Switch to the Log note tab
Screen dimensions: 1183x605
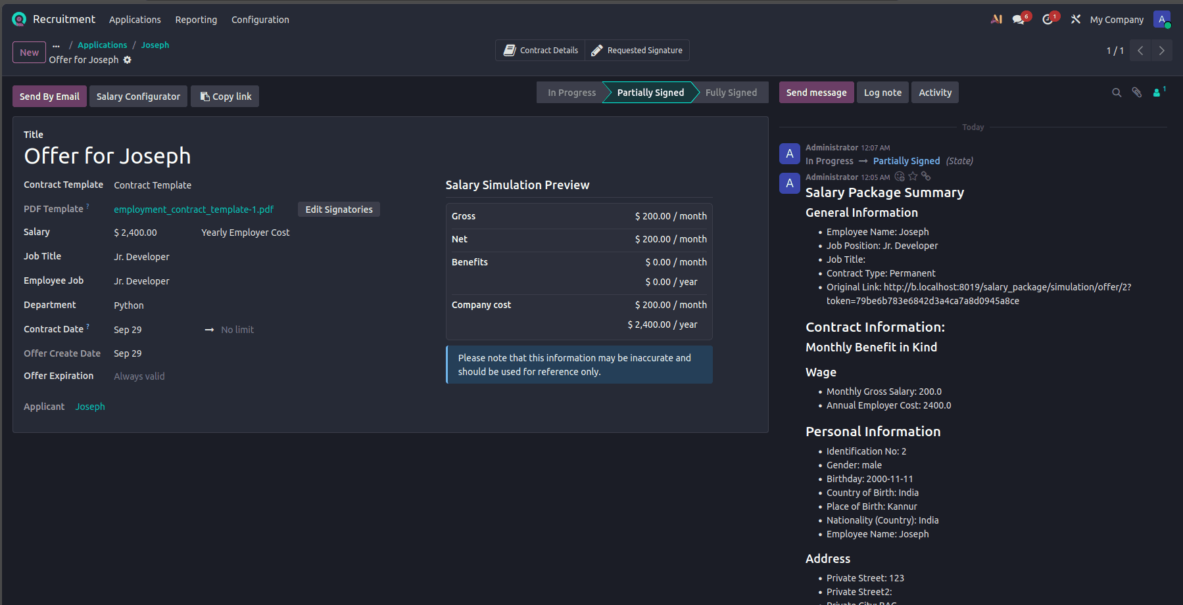(x=882, y=93)
